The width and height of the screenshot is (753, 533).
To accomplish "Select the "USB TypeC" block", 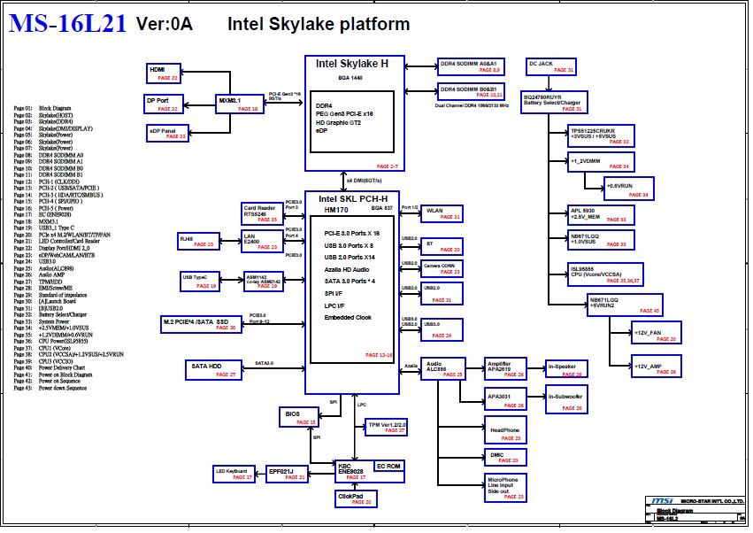I will coord(200,282).
